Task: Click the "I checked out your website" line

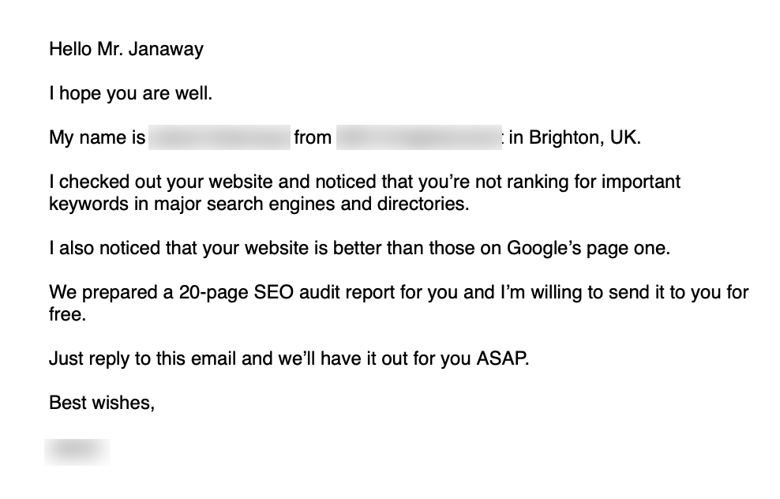Action: click(365, 182)
